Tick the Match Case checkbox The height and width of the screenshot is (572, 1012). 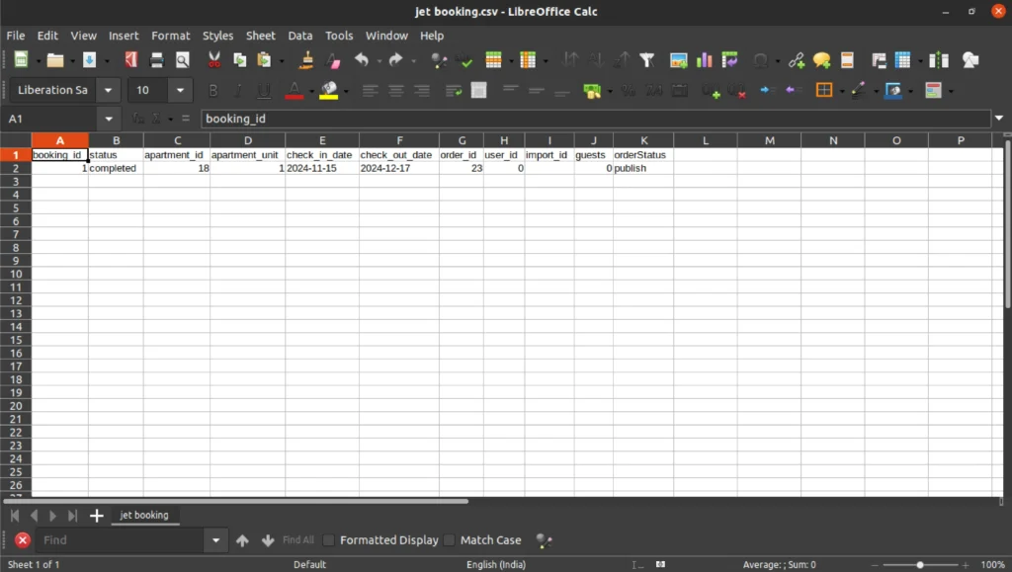[450, 540]
